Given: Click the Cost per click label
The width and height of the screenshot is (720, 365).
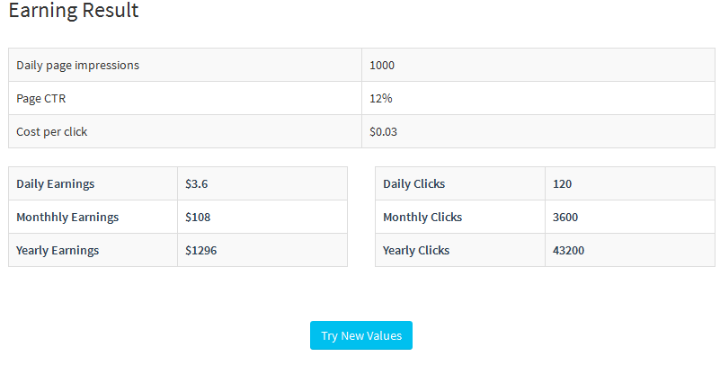Looking at the screenshot, I should coord(52,132).
